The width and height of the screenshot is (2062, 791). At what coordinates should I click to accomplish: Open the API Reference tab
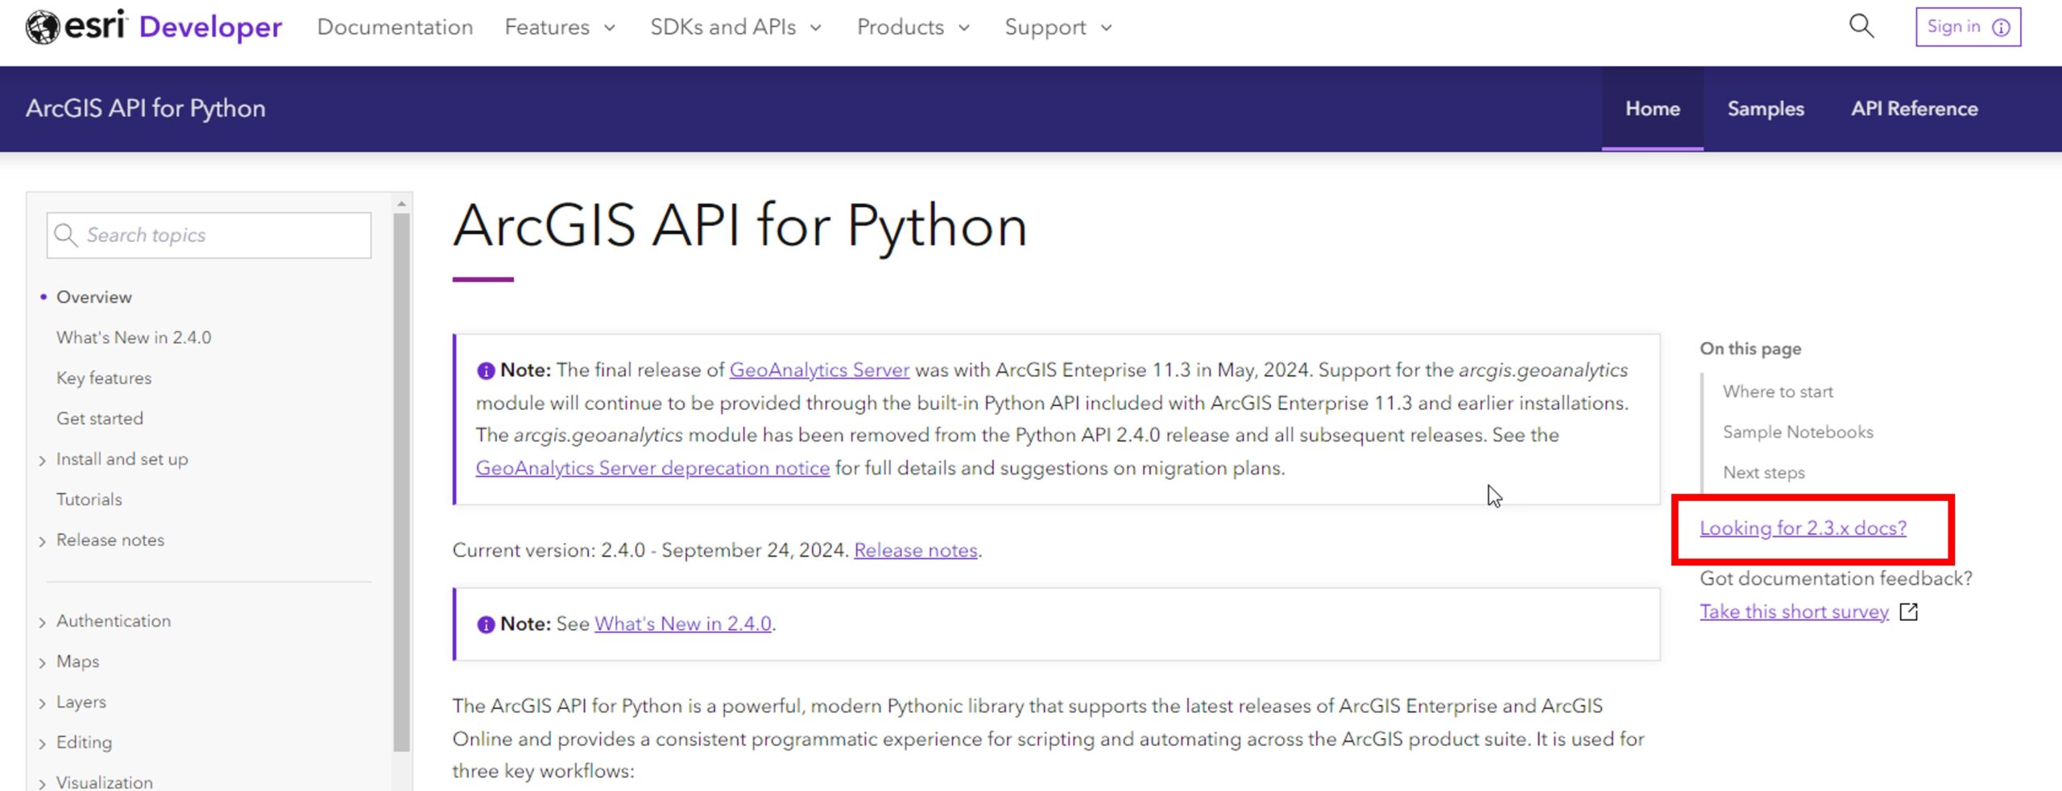point(1915,108)
